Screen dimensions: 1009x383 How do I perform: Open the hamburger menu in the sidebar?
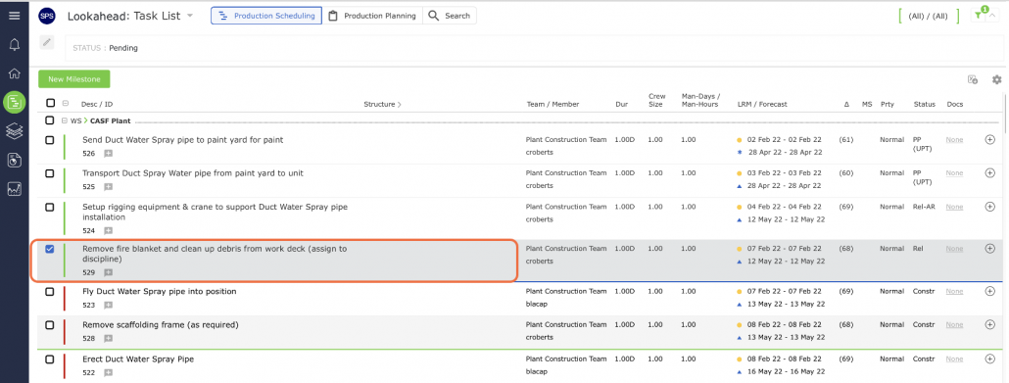click(x=14, y=16)
